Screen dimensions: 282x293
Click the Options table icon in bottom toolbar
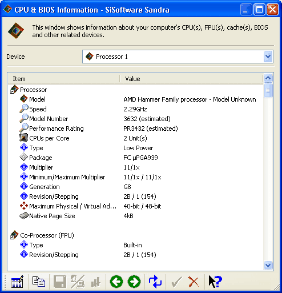pos(17,282)
